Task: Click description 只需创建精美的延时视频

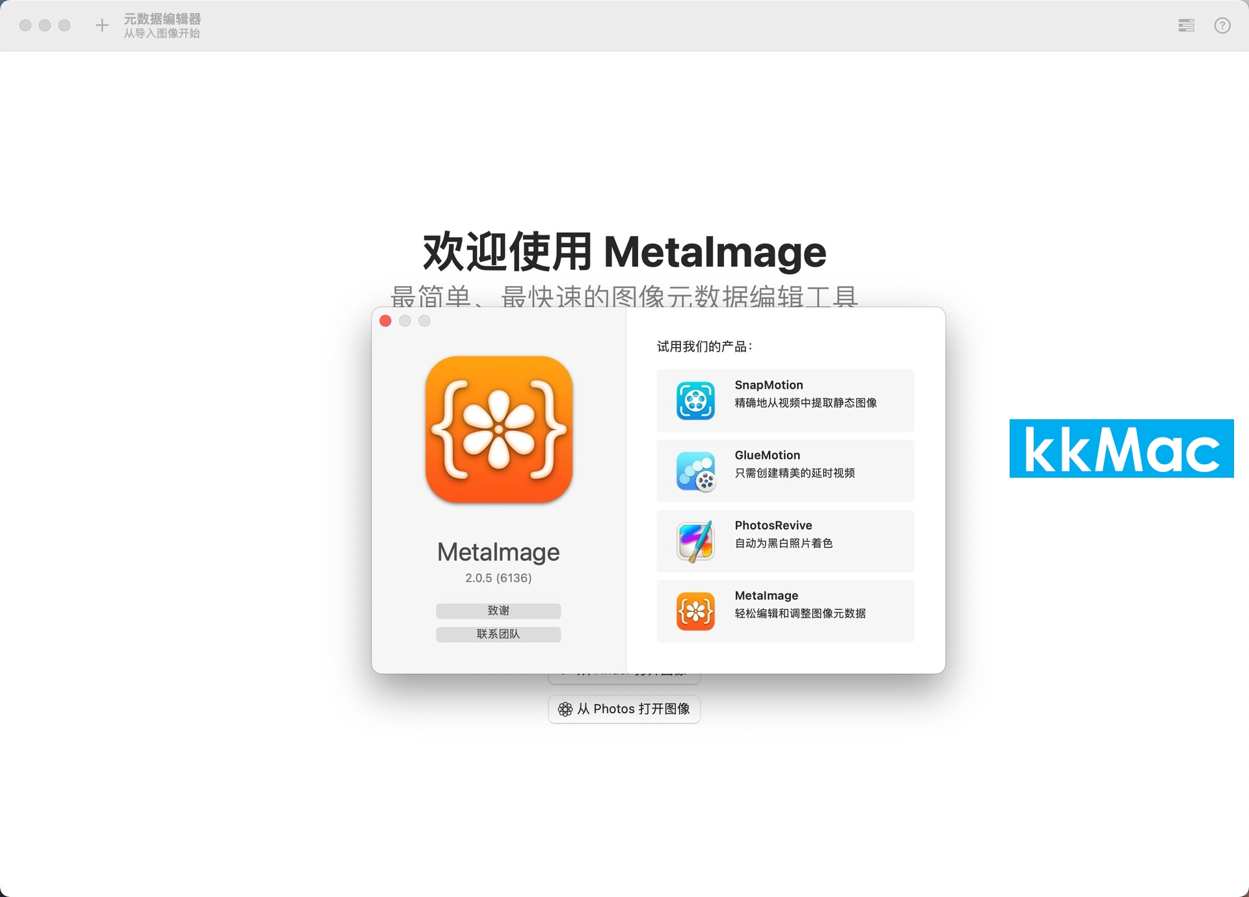Action: pyautogui.click(x=795, y=473)
